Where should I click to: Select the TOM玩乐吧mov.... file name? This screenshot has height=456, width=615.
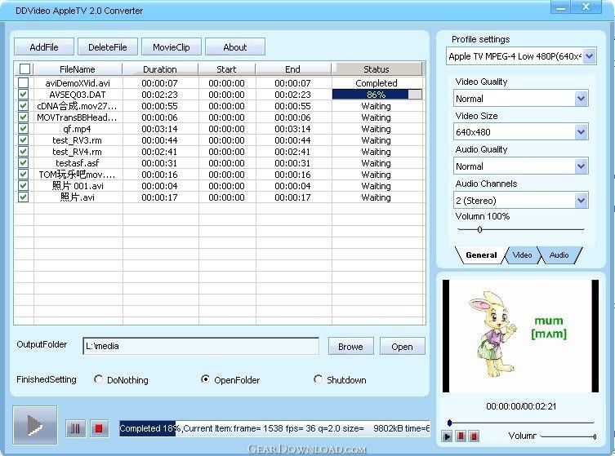(x=77, y=175)
